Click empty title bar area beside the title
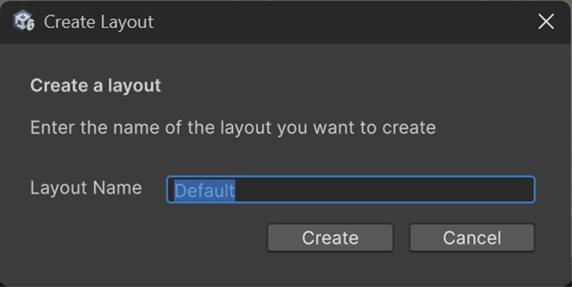 (335, 22)
